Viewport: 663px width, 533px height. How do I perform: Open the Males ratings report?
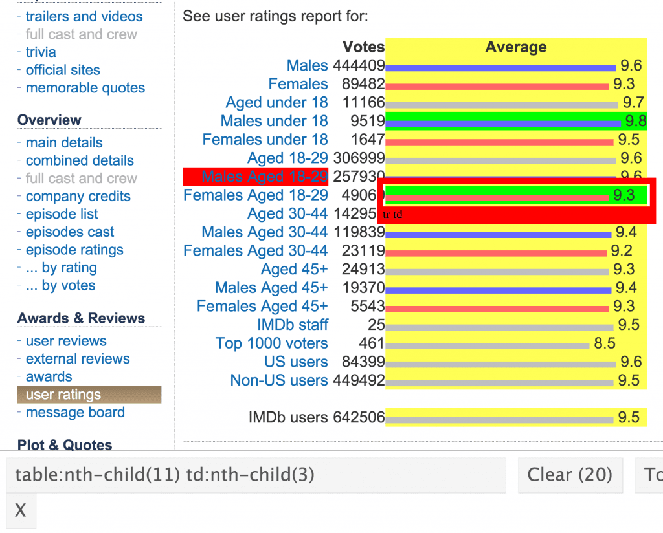click(x=307, y=65)
